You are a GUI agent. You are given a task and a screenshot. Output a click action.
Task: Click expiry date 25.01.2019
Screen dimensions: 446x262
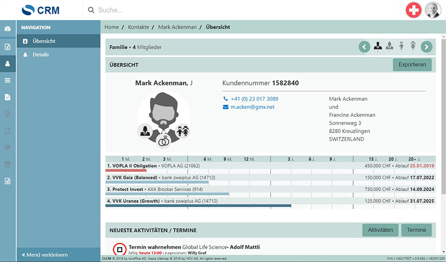[x=422, y=166]
